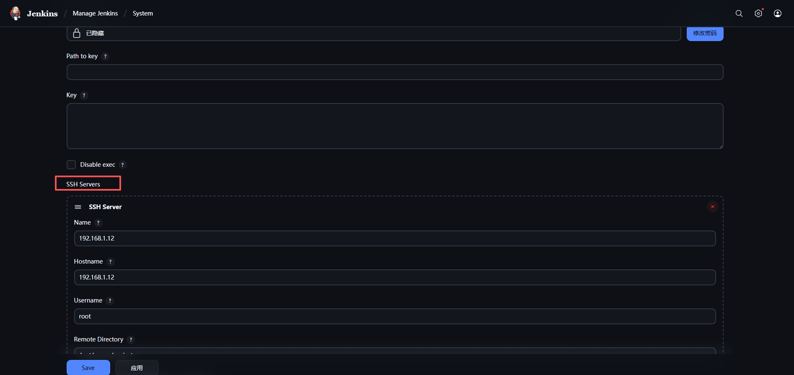This screenshot has height=375, width=794.
Task: Show help for the Hostname field
Action: click(x=110, y=262)
